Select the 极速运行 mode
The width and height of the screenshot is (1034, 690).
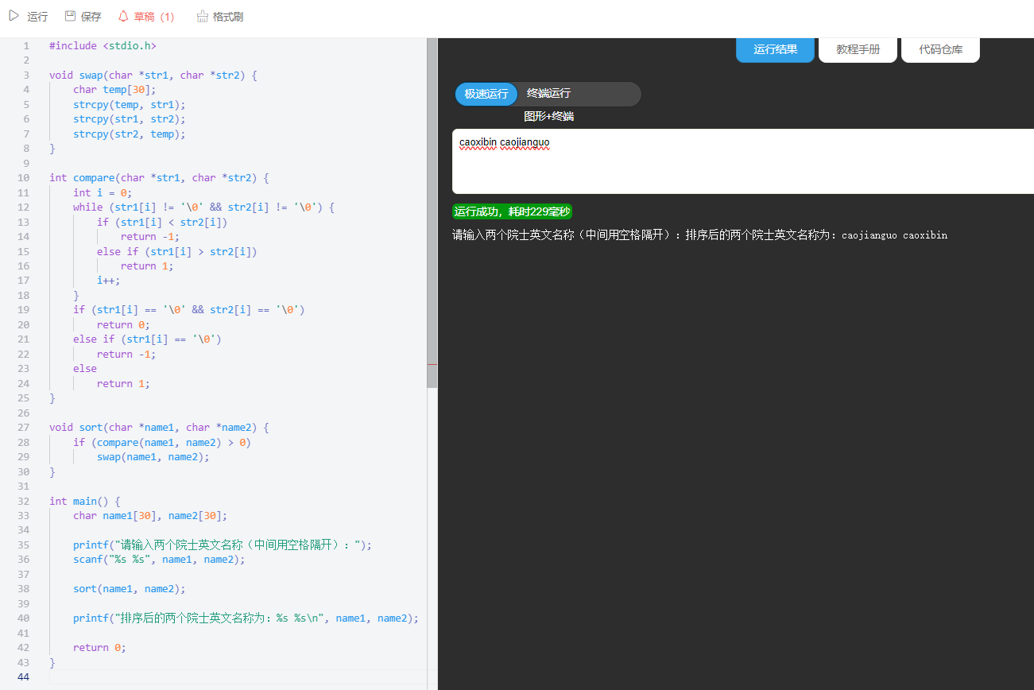click(x=486, y=94)
